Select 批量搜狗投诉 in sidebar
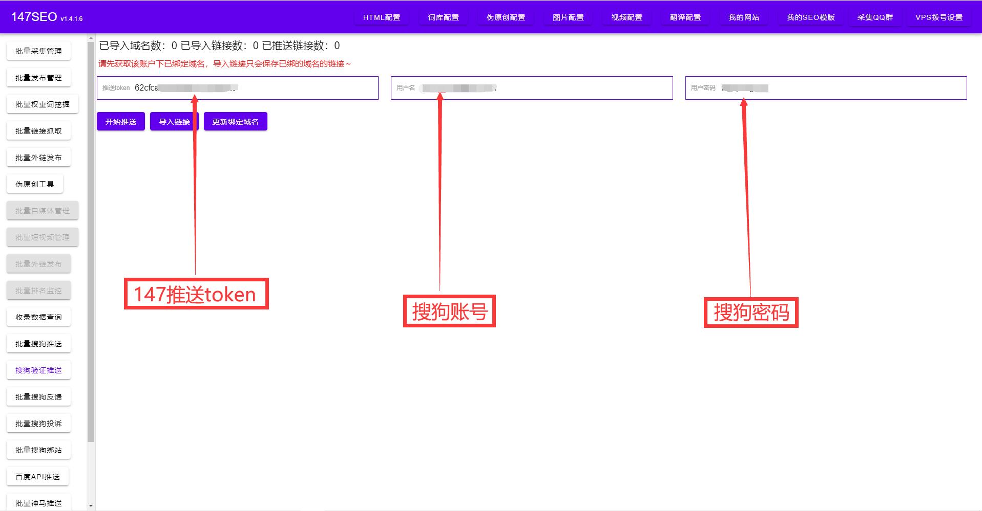The image size is (982, 511). (x=38, y=424)
